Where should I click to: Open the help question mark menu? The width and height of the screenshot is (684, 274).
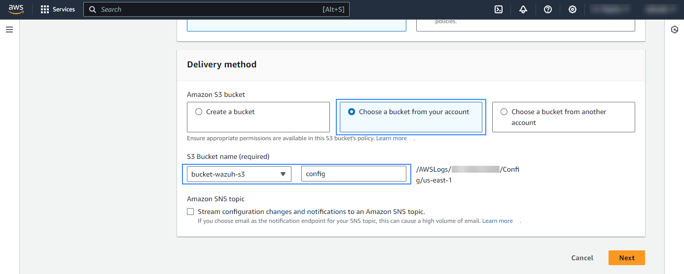(x=548, y=9)
